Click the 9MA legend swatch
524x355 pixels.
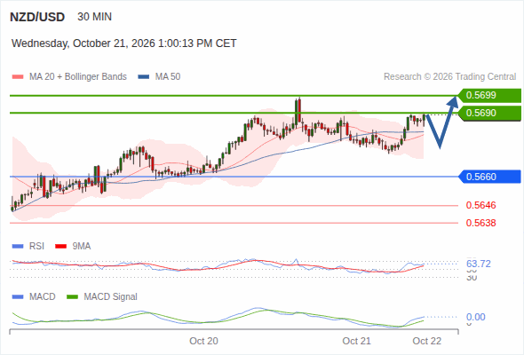(x=60, y=247)
